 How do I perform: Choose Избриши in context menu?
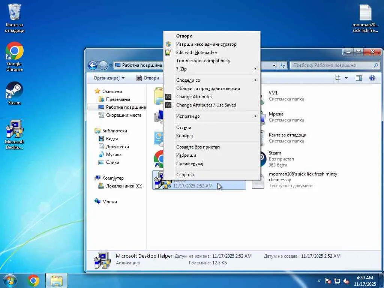[x=212, y=155]
